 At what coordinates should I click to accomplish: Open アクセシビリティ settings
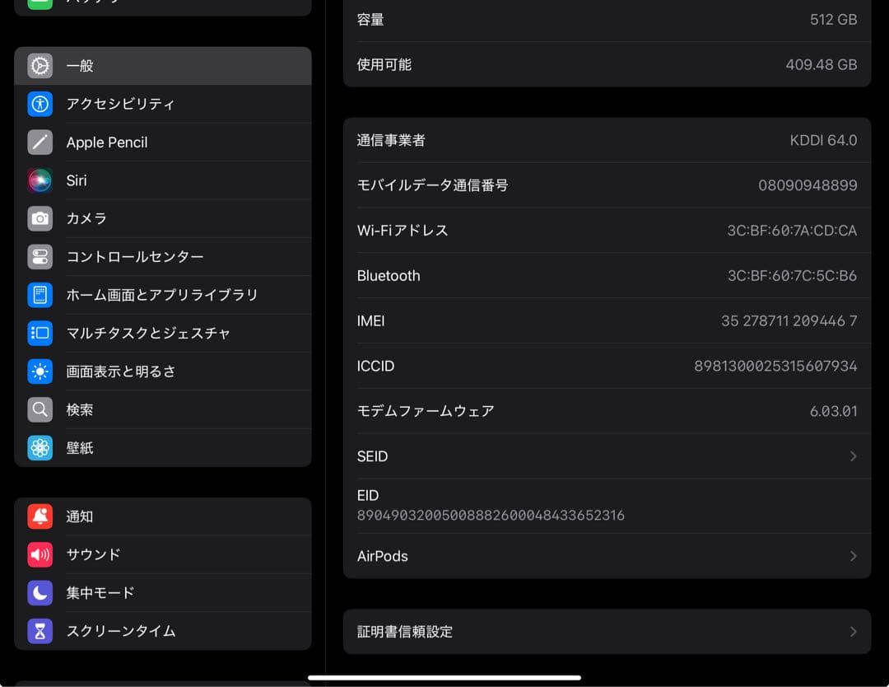pos(163,104)
